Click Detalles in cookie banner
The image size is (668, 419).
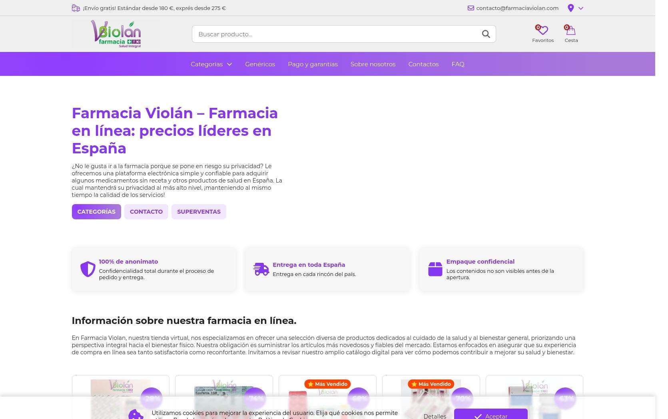(x=435, y=416)
